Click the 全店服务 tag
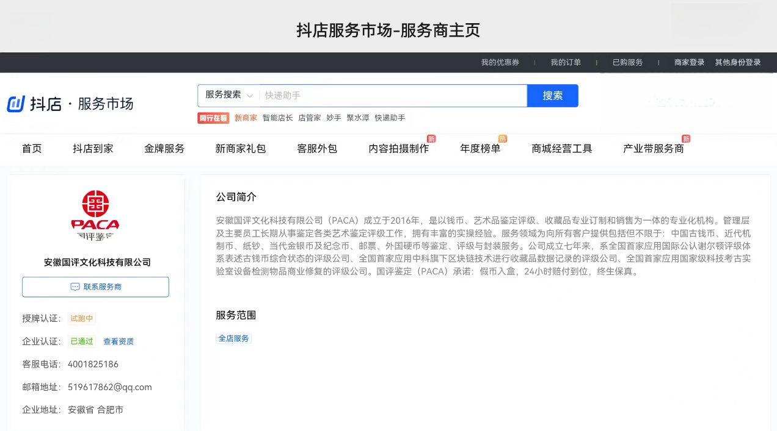Screen dimensions: 777x431 [x=234, y=338]
